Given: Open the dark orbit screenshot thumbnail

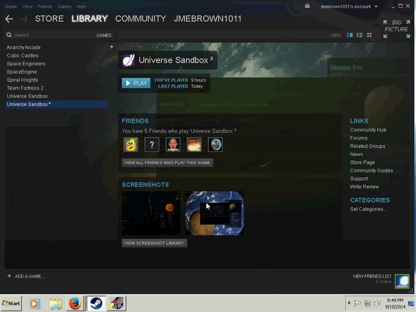Looking at the screenshot, I should click(151, 213).
